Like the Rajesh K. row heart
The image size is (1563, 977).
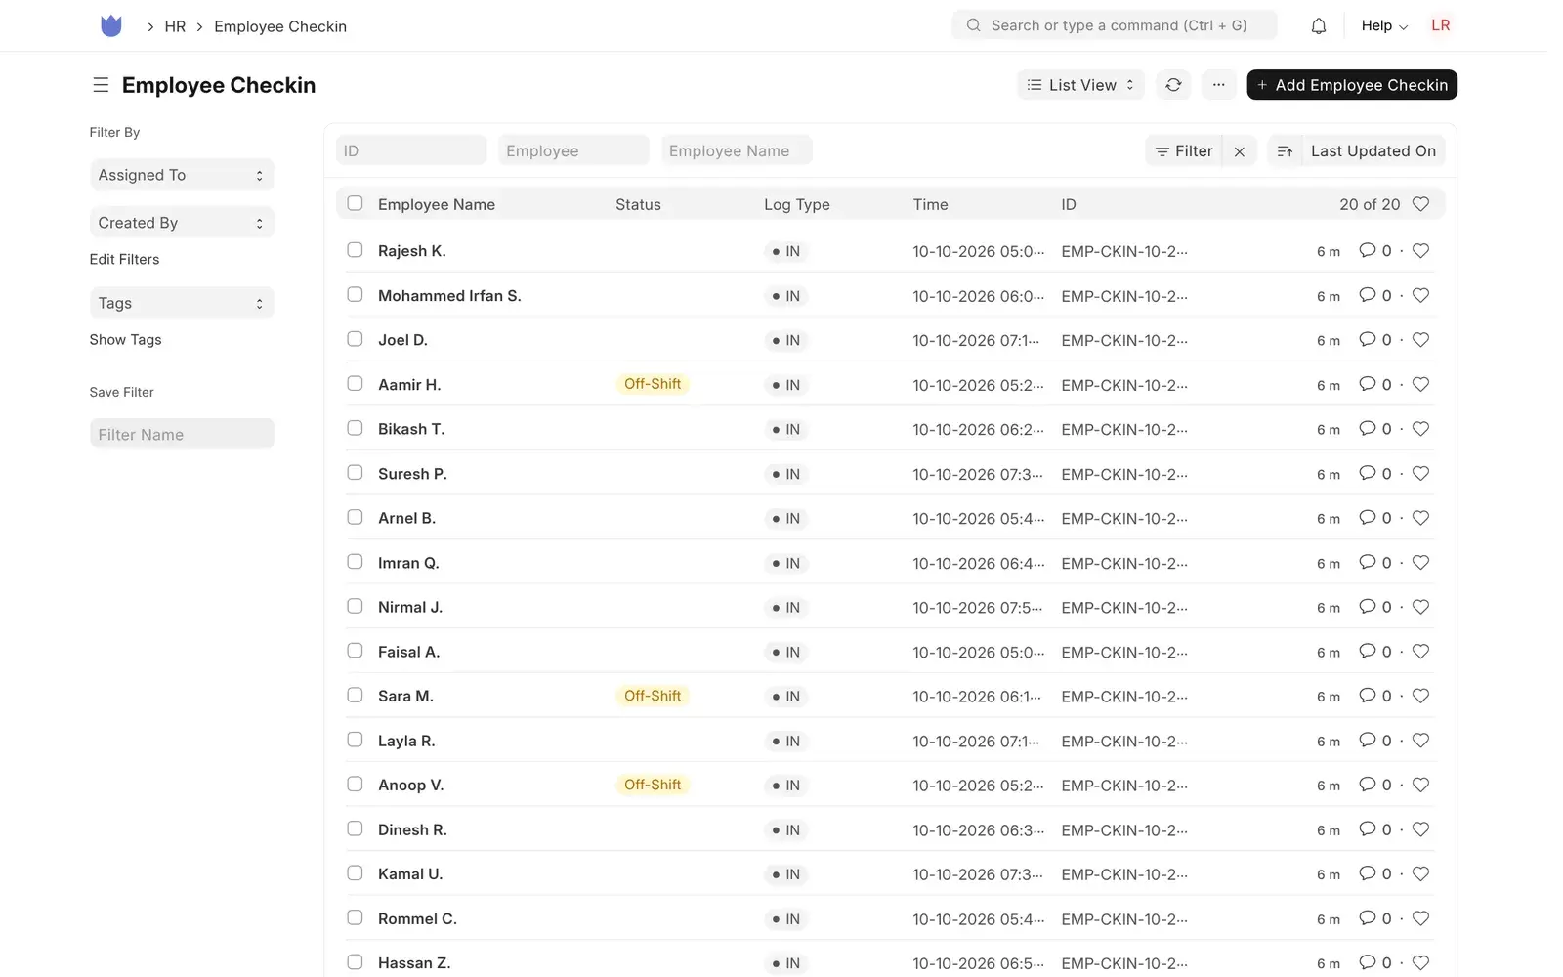click(1420, 251)
